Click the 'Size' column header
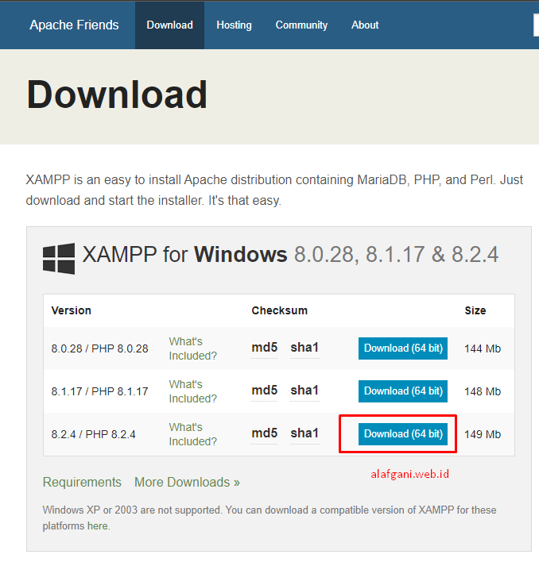 click(x=475, y=310)
